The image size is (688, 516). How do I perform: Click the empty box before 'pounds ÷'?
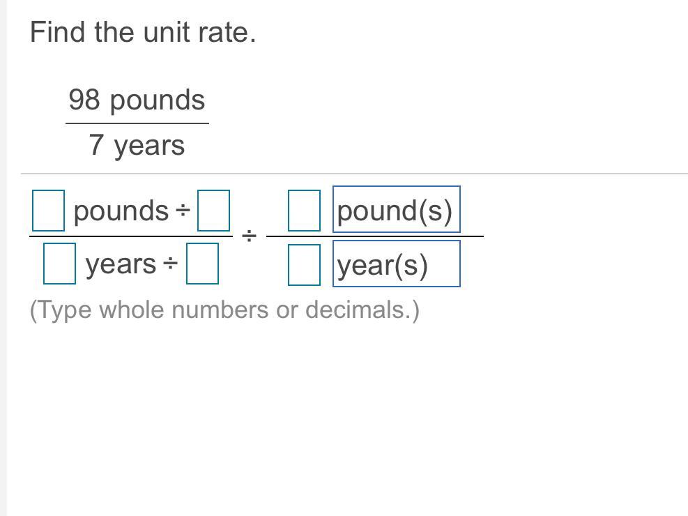tap(48, 211)
